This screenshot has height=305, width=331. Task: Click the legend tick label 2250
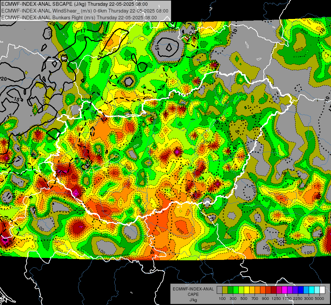click(x=298, y=299)
